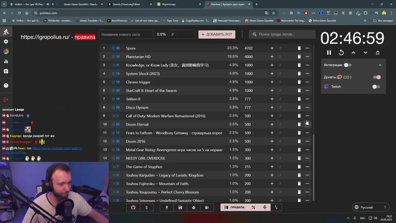This screenshot has height=223, width=396.
Task: Switch to the HoBot VK Play tab
Action: [32, 4]
